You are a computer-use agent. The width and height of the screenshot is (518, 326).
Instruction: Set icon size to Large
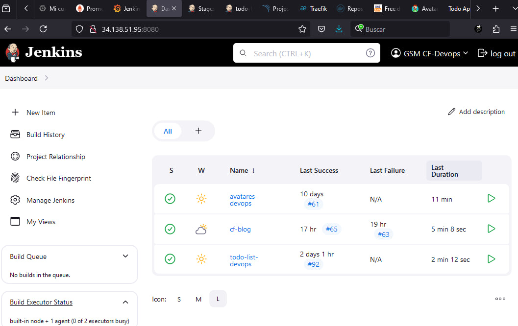[218, 299]
